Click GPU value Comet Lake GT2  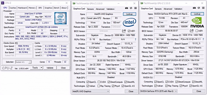click(x=94, y=18)
